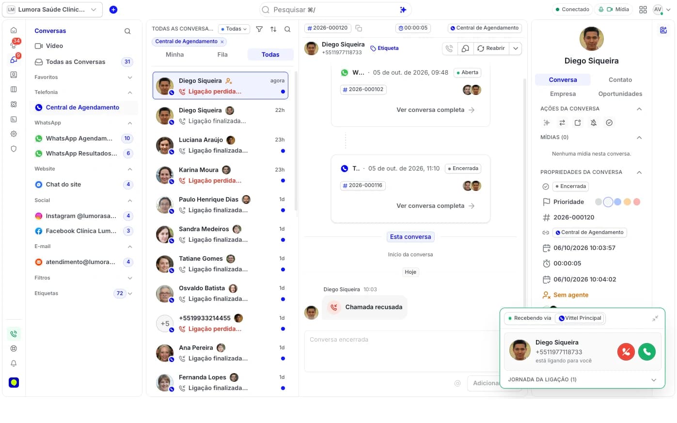This screenshot has height=423, width=677.
Task: Open the dropdown arrow beside Reabrir
Action: 516,48
